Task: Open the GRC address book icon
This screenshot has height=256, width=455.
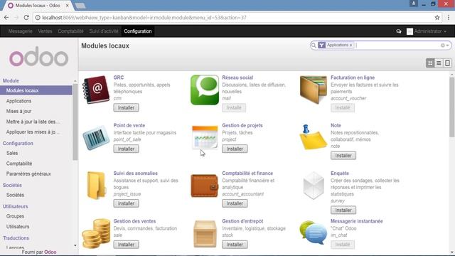Action: tap(96, 90)
